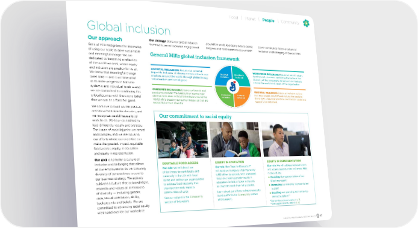Click the Equity in Education heading
This screenshot has width=418, height=228.
(x=229, y=162)
